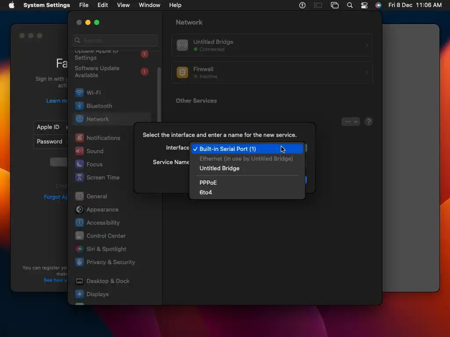Open the Notifications bell icon
The height and width of the screenshot is (337, 450).
pyautogui.click(x=79, y=138)
